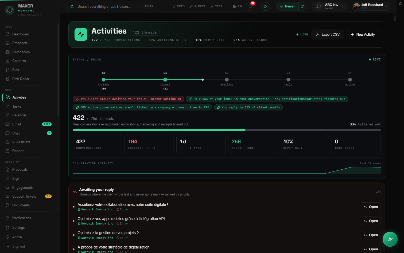Click the S0 threads pipeline node
The image size is (404, 253).
click(104, 80)
